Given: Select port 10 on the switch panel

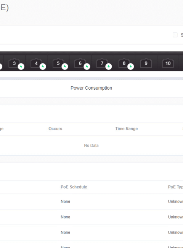Looking at the screenshot, I should (168, 63).
